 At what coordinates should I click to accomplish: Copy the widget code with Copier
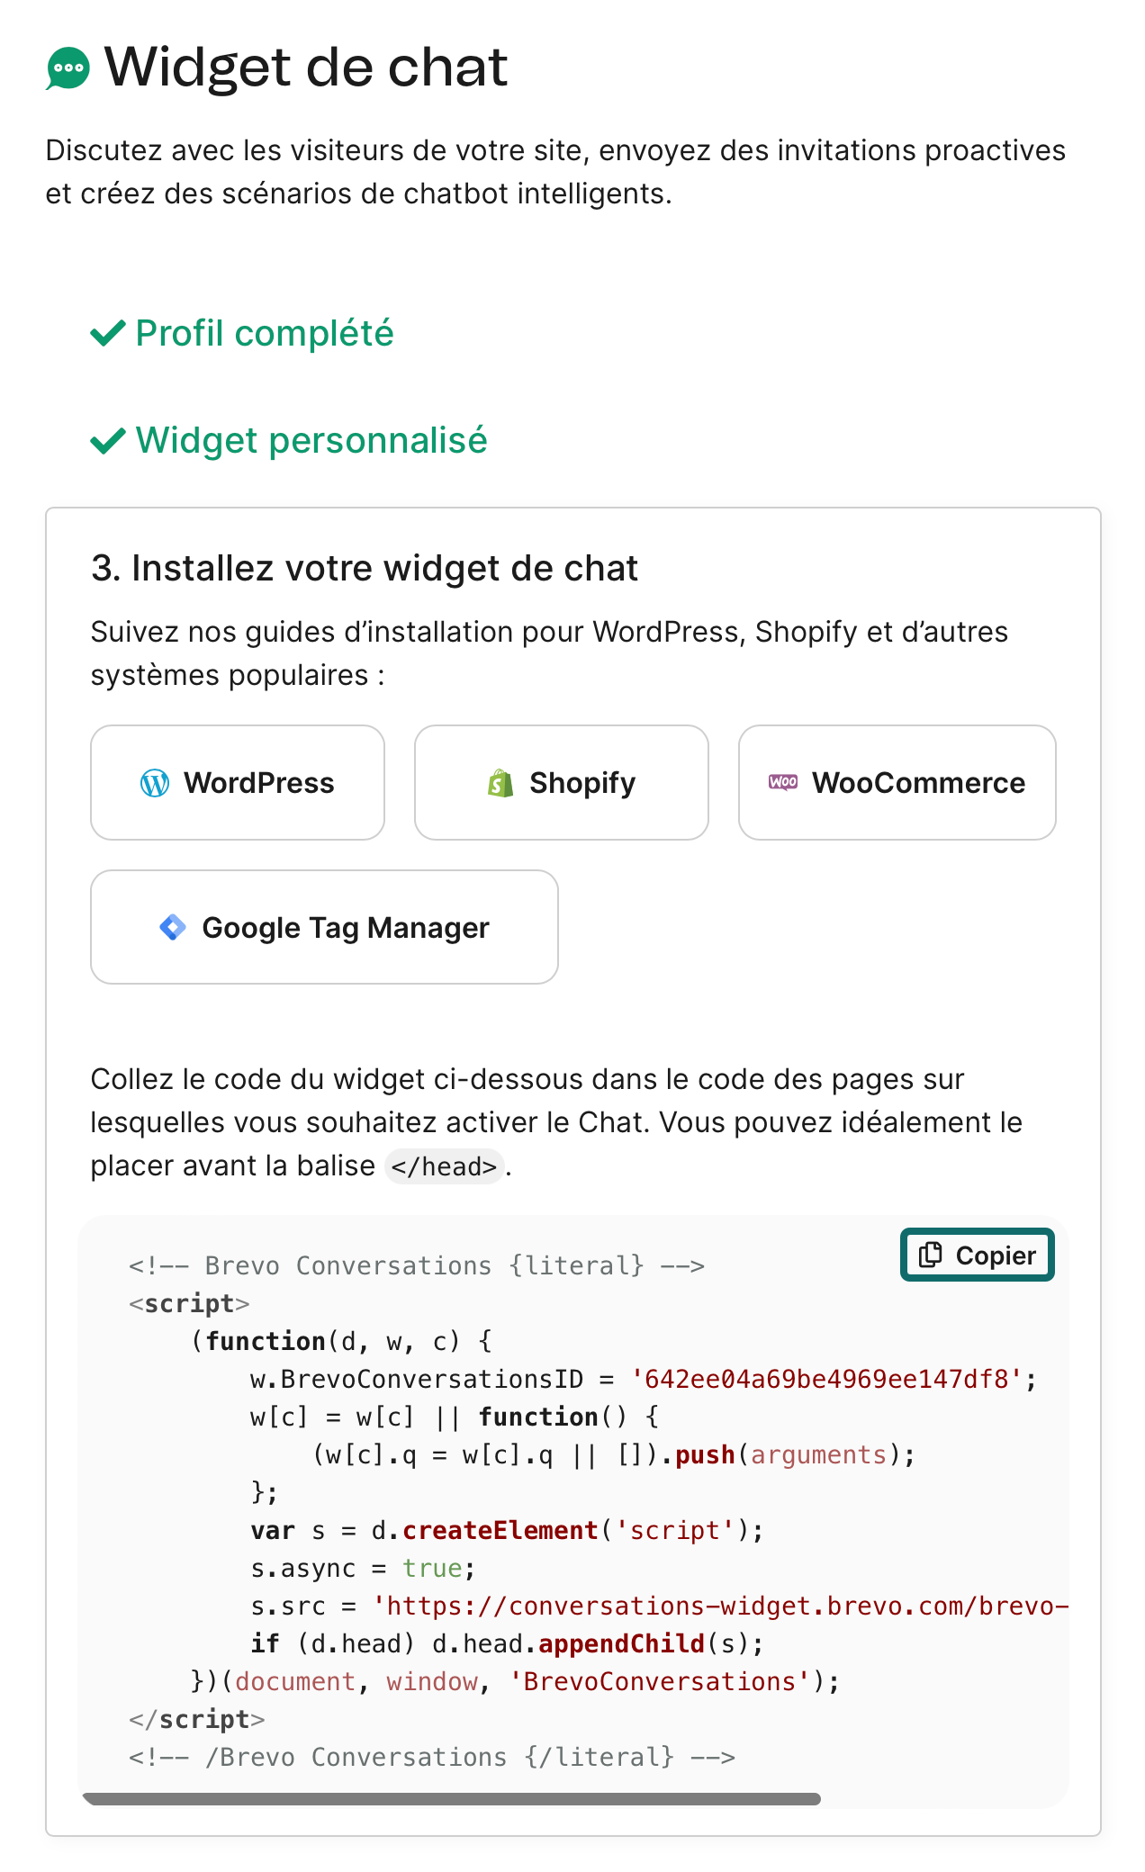[x=978, y=1255]
